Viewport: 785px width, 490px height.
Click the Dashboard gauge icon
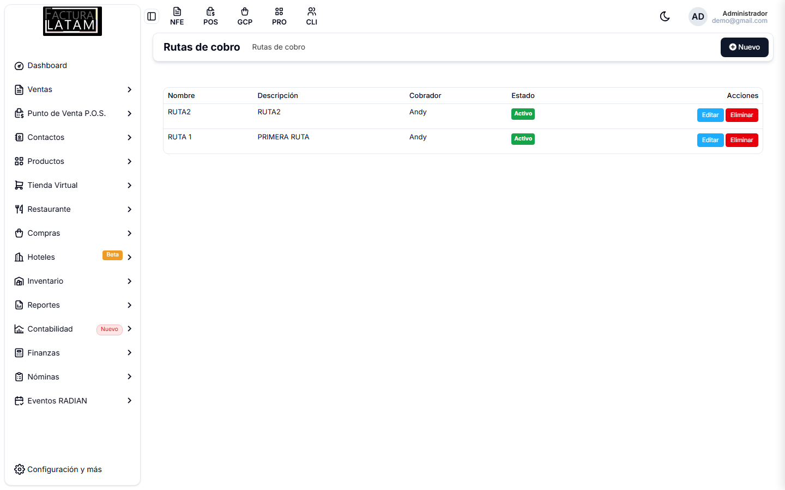point(19,66)
